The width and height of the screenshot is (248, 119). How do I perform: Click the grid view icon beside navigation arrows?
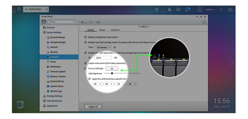(98, 22)
